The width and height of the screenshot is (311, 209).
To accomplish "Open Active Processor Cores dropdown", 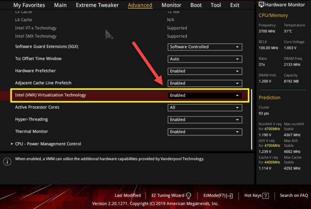I will [205, 108].
